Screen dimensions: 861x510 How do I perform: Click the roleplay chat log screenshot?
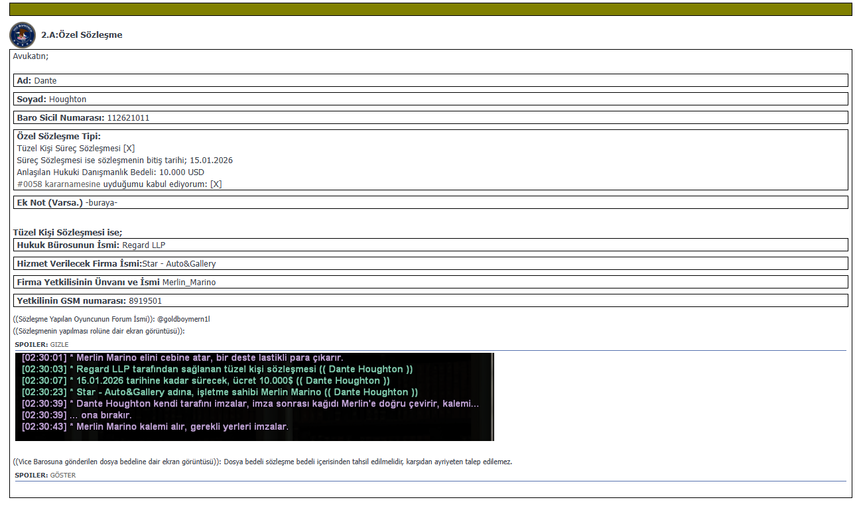coord(255,397)
